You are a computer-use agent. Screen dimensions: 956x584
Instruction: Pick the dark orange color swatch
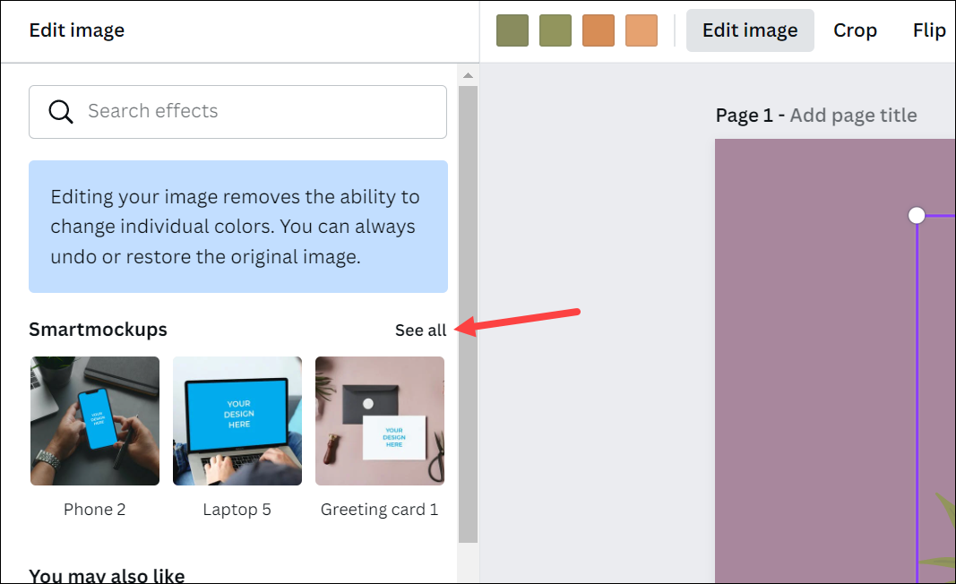[x=599, y=30]
